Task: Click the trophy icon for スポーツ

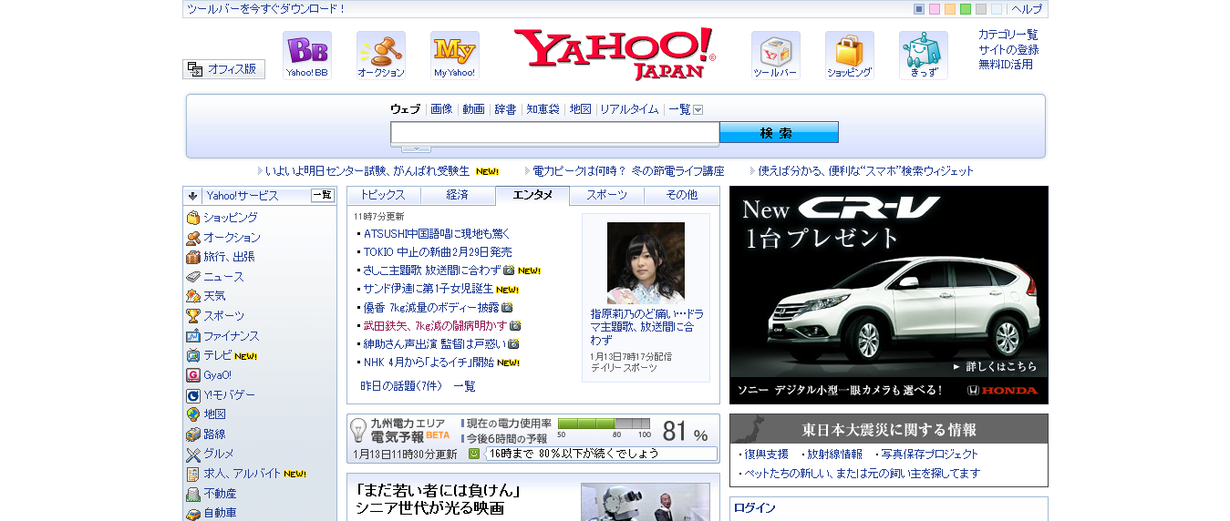Action: pos(193,316)
